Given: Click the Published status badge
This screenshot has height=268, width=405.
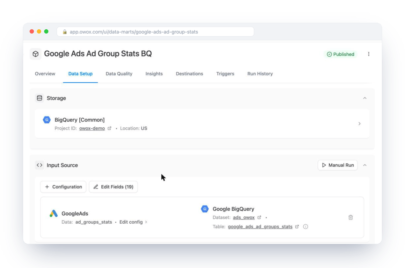Looking at the screenshot, I should 340,54.
